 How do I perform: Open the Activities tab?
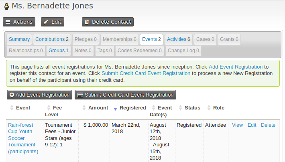pos(179,39)
